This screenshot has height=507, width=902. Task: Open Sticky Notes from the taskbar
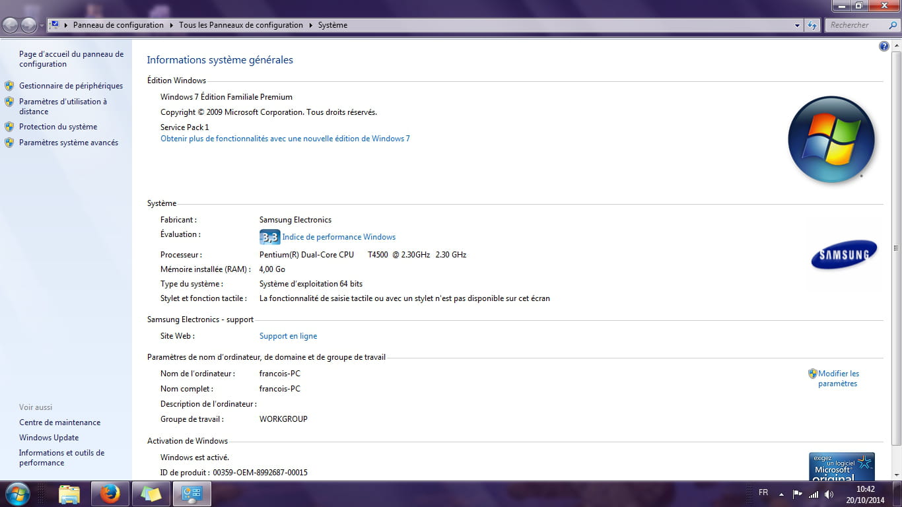coord(151,494)
